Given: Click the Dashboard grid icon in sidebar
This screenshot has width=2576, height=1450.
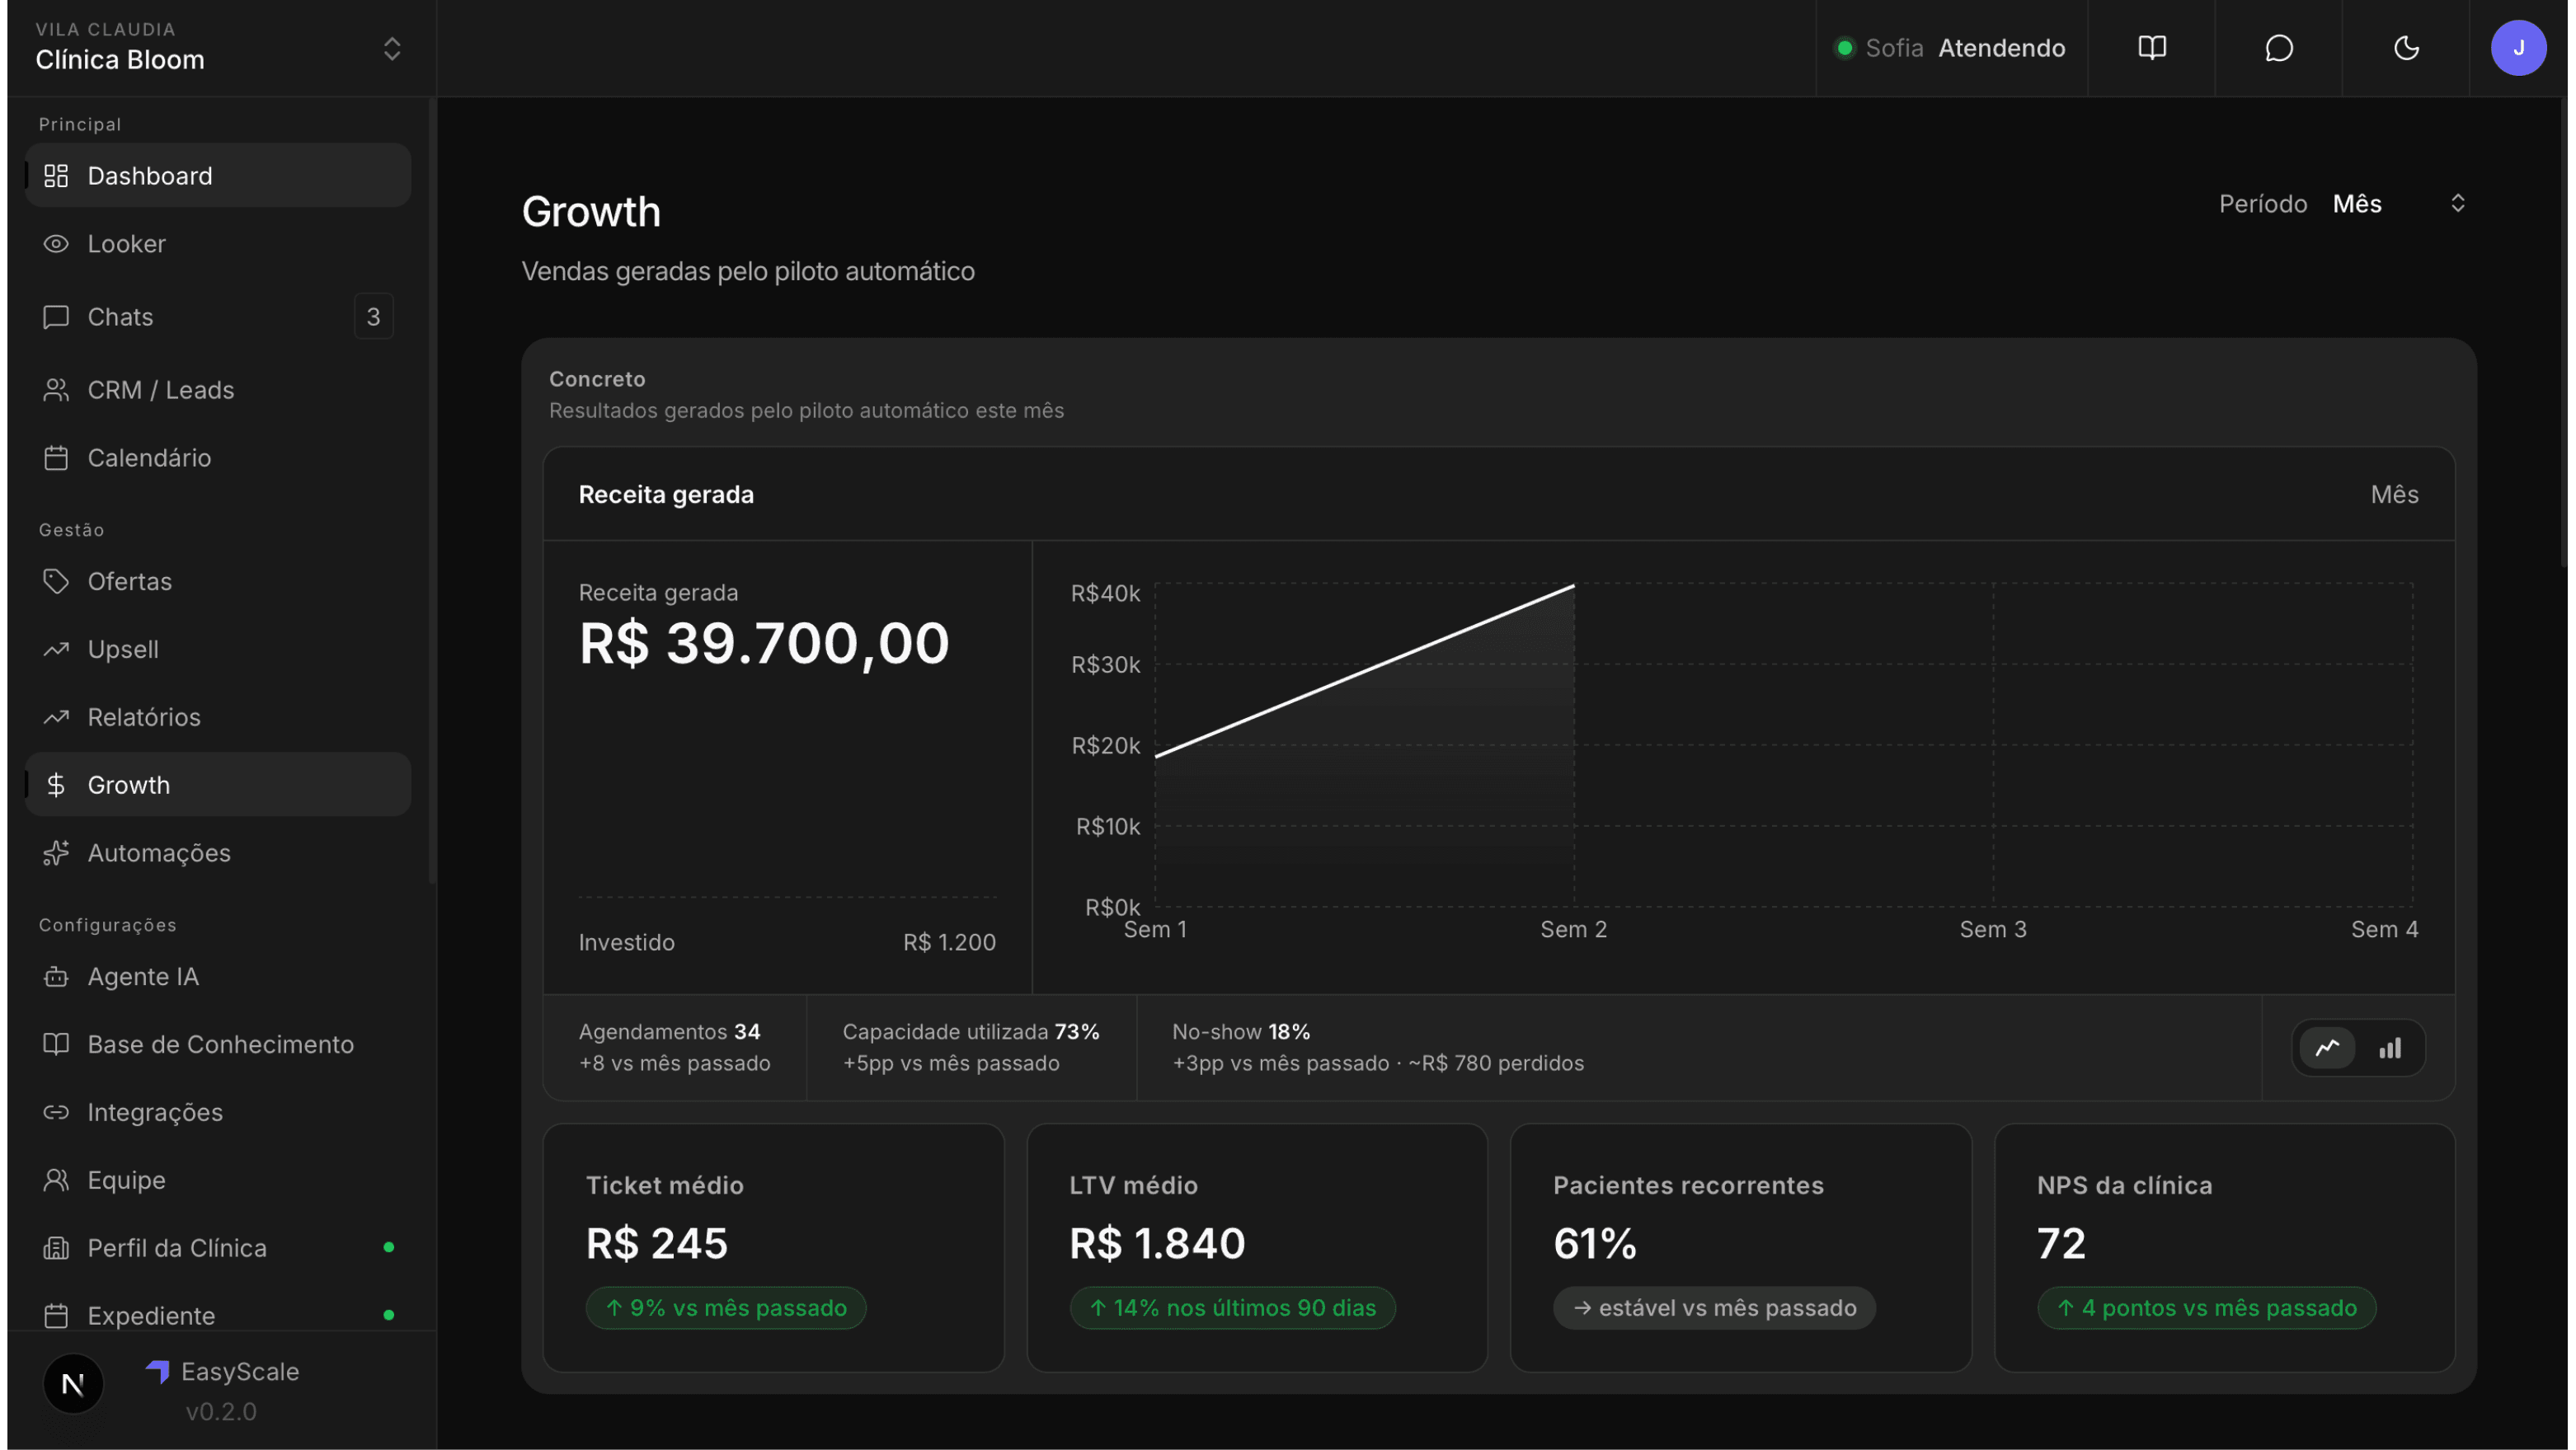Looking at the screenshot, I should tap(56, 176).
